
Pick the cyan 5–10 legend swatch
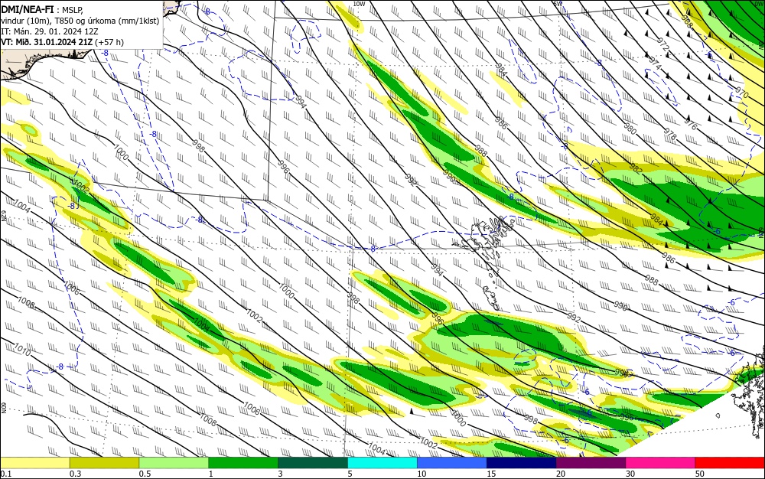click(x=382, y=463)
